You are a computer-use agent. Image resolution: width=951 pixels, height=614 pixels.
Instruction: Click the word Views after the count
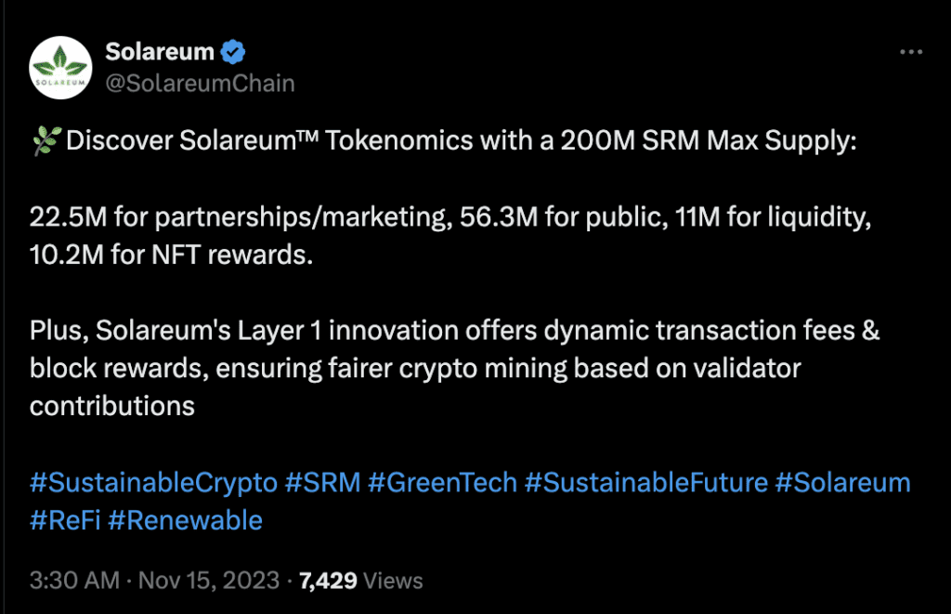point(393,581)
